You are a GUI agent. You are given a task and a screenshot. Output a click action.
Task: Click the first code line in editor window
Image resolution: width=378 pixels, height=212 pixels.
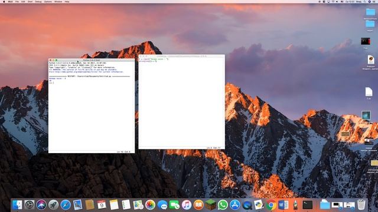(x=154, y=59)
